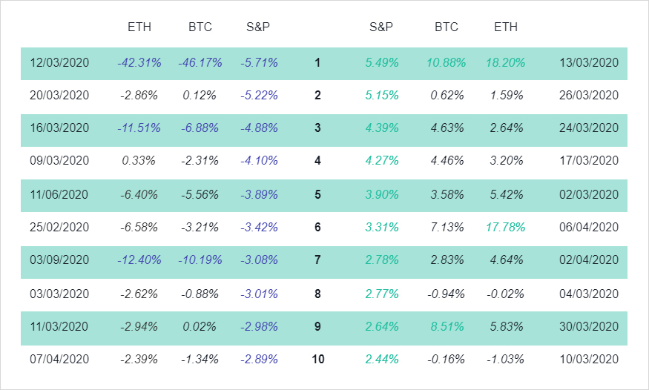This screenshot has height=390, width=649.
Task: Select the -12.40% ETH loss value
Action: point(139,260)
